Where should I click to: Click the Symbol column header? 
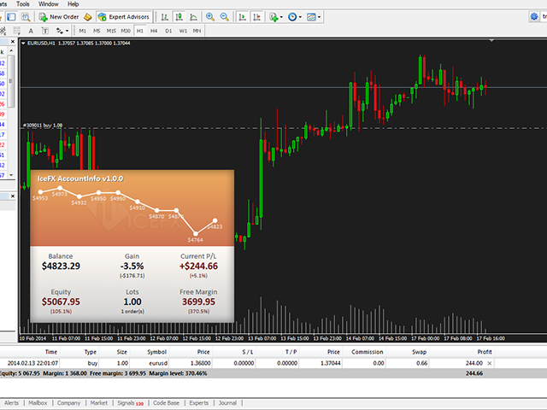156,352
